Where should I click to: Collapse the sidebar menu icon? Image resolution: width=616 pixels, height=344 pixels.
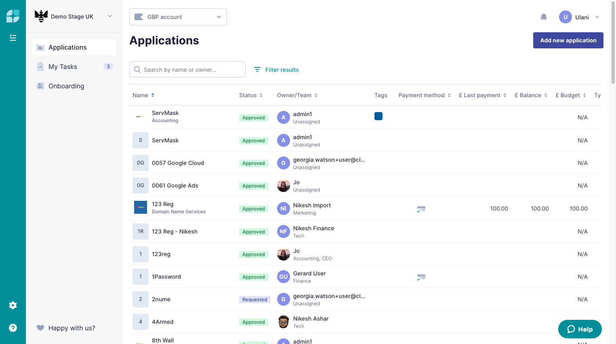(x=13, y=38)
